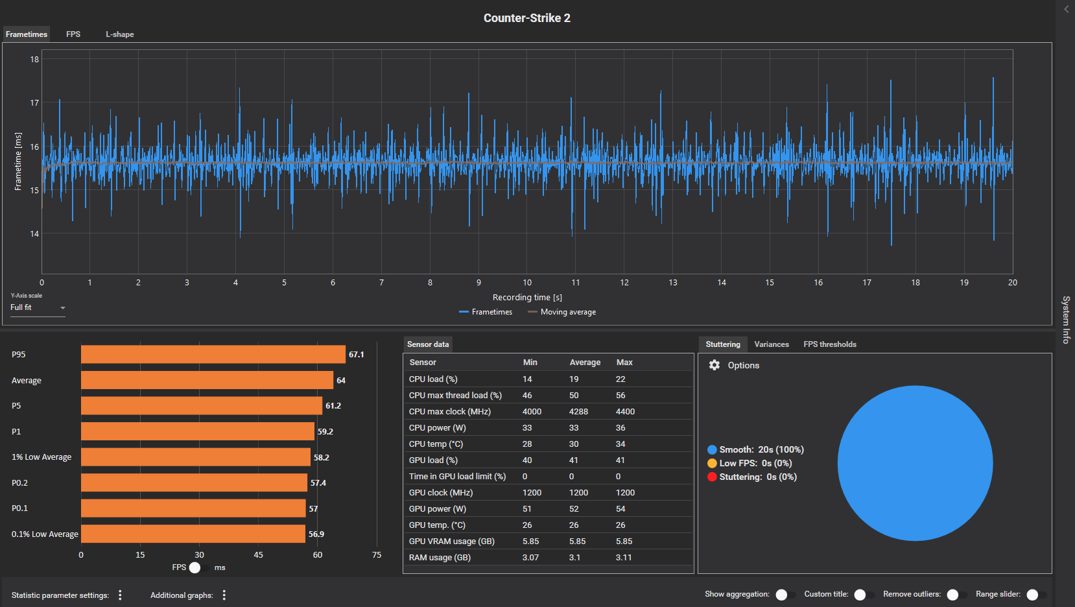Toggle the Moving average legend entry
This screenshot has width=1075, height=607.
tap(562, 312)
